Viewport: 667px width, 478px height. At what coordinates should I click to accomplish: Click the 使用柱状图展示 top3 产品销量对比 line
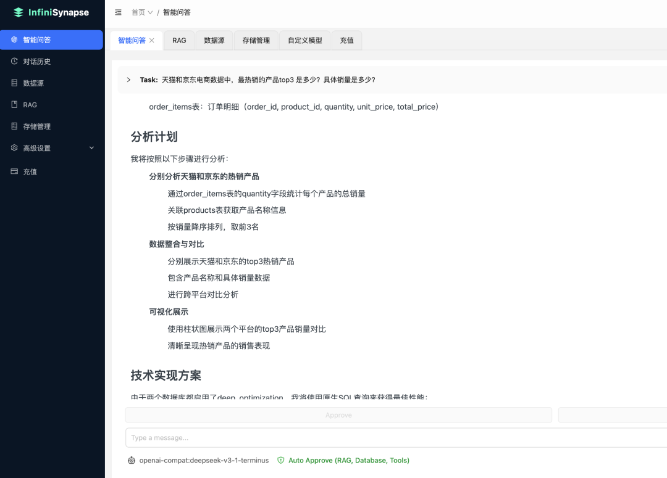coord(246,329)
